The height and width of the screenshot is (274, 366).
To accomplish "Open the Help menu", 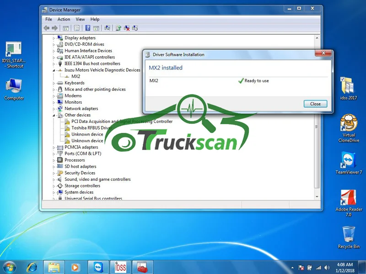I will pyautogui.click(x=95, y=19).
